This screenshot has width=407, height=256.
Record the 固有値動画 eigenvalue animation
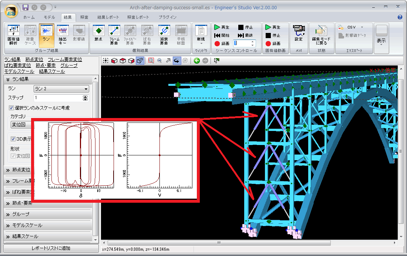273,43
